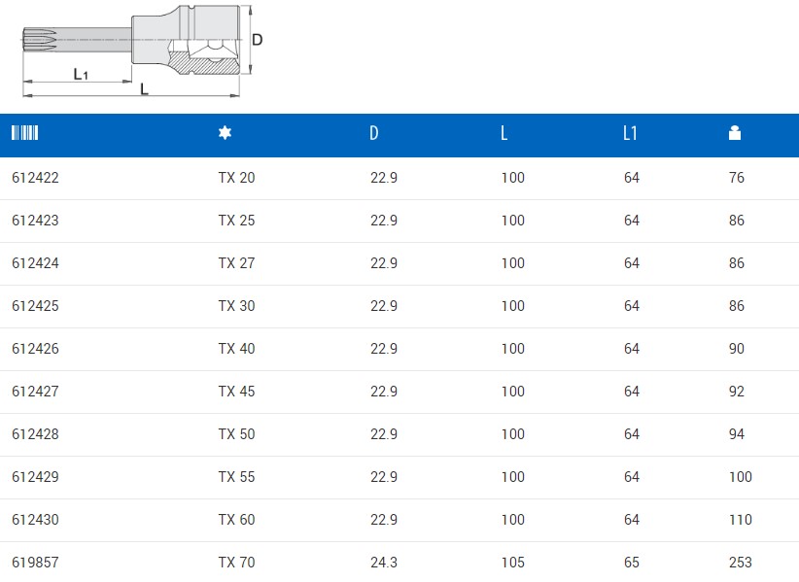Open article number 612426
Image resolution: width=799 pixels, height=582 pixels.
(35, 349)
